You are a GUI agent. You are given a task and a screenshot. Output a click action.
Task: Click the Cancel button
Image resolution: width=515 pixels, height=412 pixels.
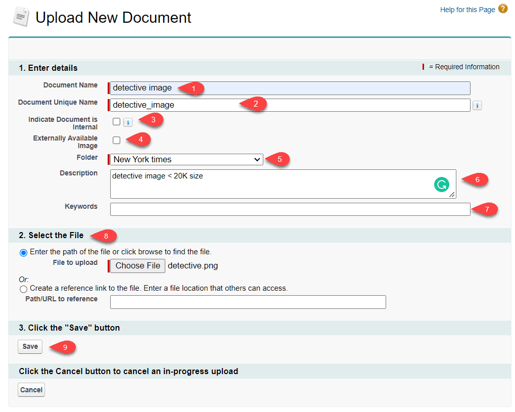coord(31,389)
